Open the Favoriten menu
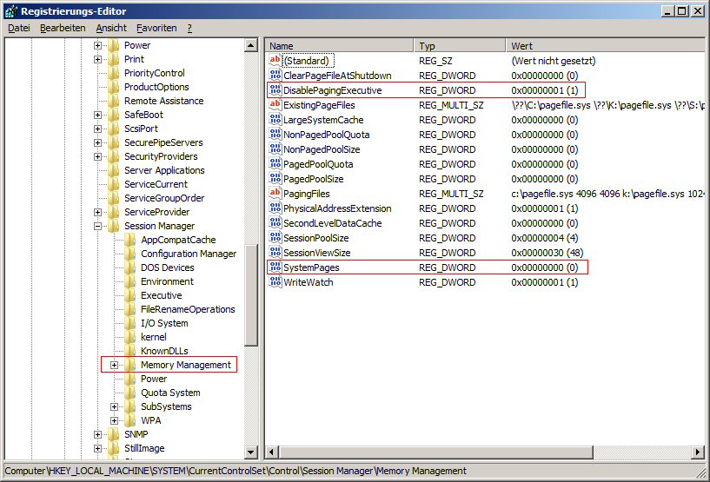710x482 pixels. point(156,28)
